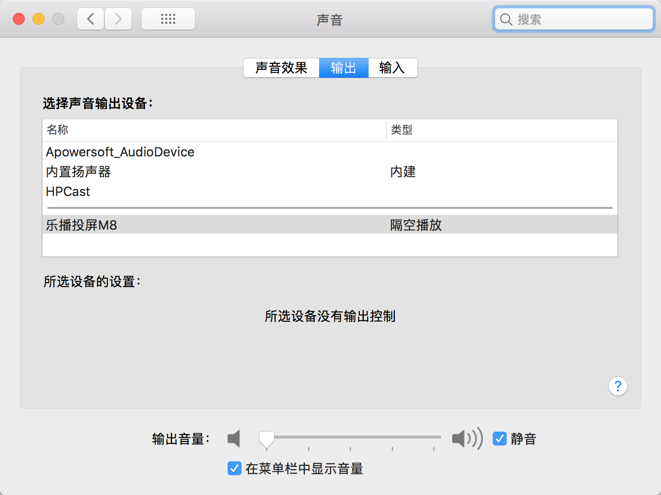661x495 pixels.
Task: Click the high volume speaker icon
Action: (467, 439)
